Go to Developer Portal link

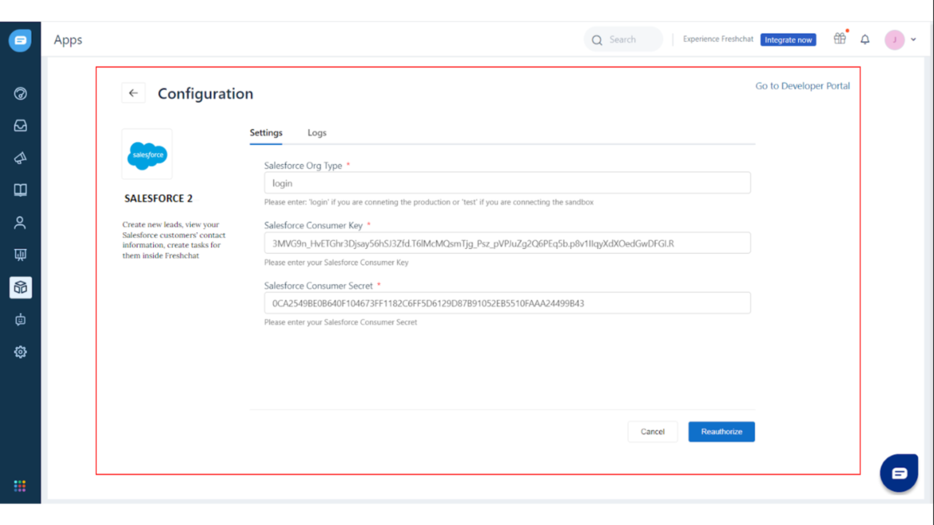pyautogui.click(x=802, y=86)
